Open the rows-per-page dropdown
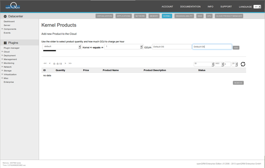Viewport: 265px width, 168px height. [235, 64]
